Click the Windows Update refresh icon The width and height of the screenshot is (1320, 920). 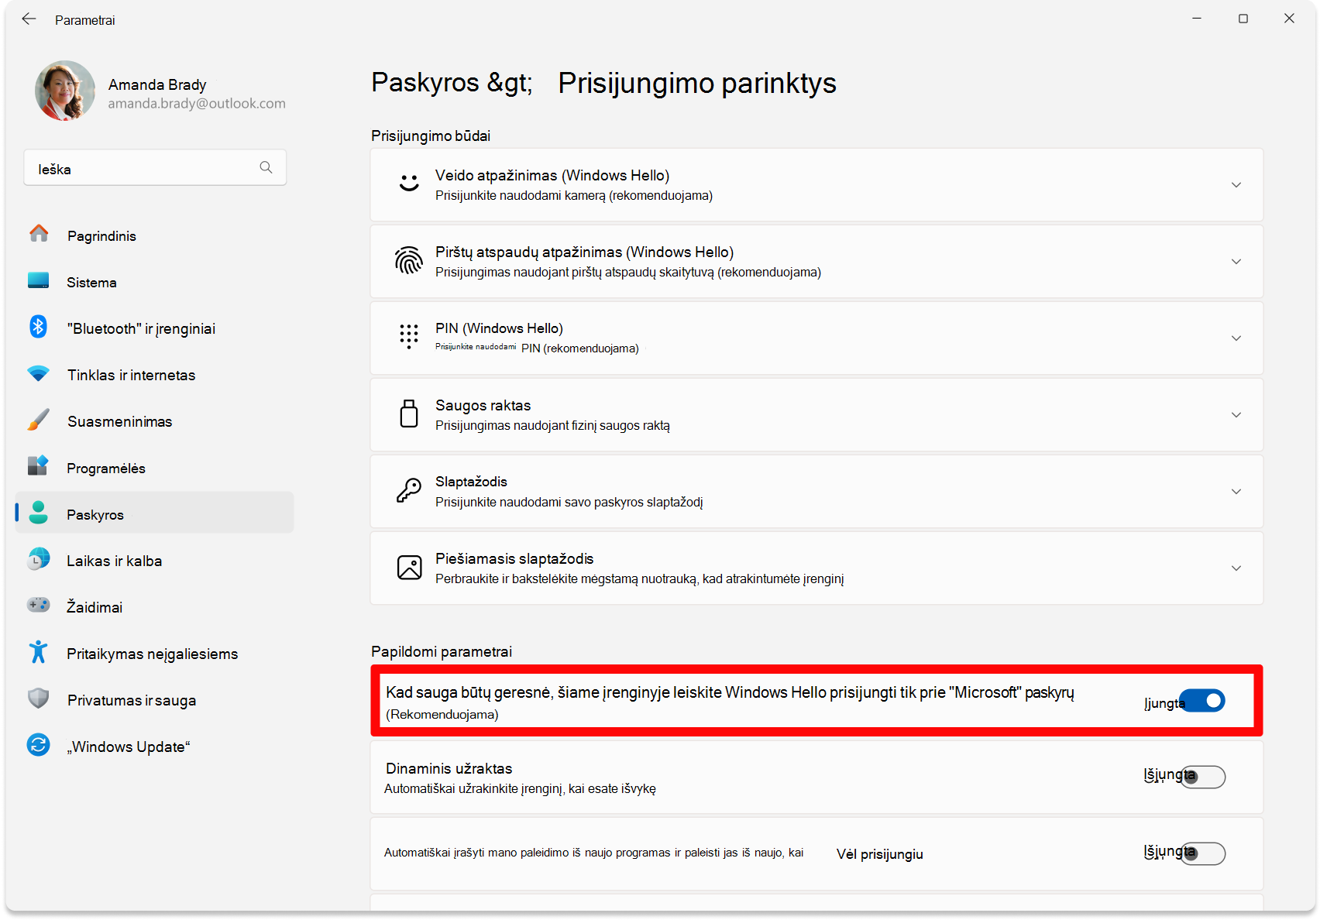click(38, 745)
